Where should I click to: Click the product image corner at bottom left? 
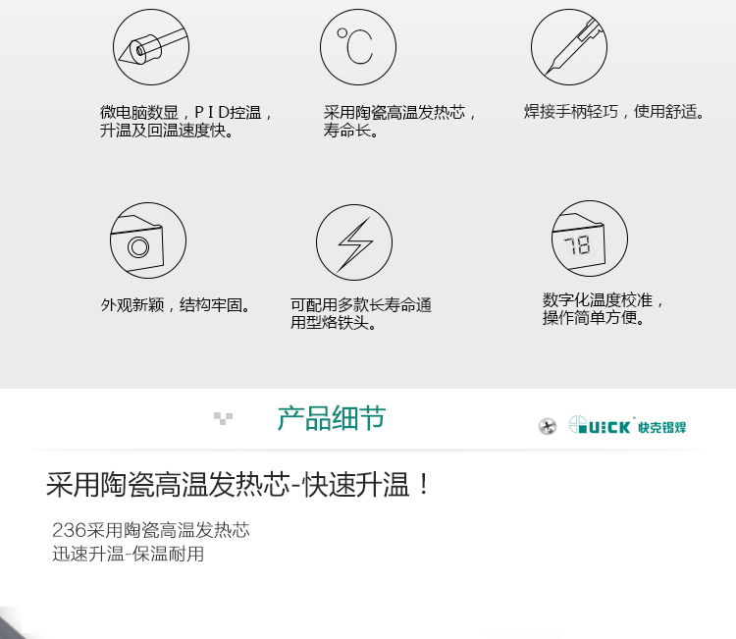pyautogui.click(x=11, y=622)
